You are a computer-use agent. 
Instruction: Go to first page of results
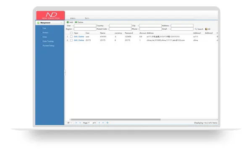tap(76, 123)
